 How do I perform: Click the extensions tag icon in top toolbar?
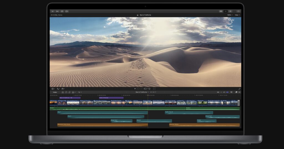67,11
